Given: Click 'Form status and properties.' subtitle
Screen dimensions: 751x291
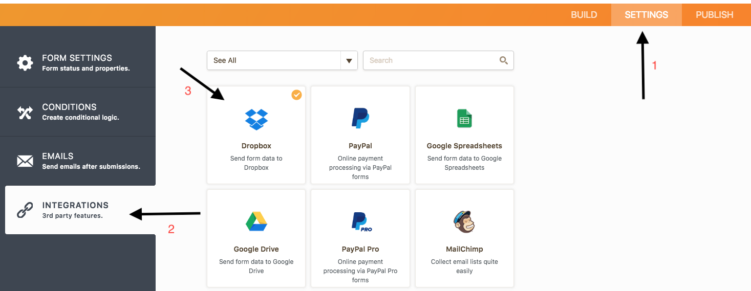Looking at the screenshot, I should 86,69.
